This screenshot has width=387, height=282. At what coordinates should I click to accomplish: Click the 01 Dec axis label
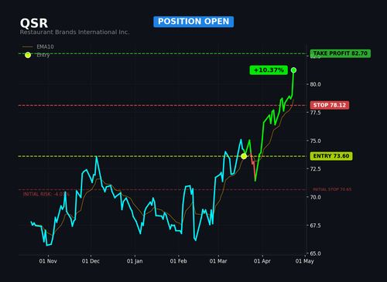[91, 261]
